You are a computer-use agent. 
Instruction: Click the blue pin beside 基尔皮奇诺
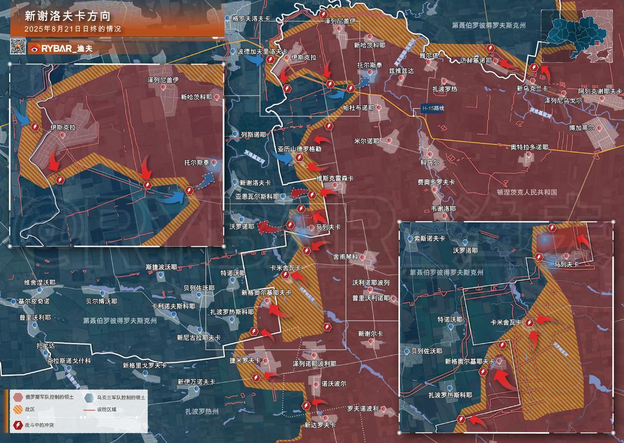(x=14, y=302)
